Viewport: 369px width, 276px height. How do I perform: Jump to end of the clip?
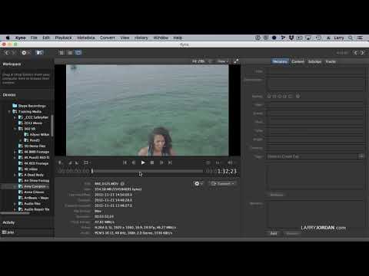(170, 163)
